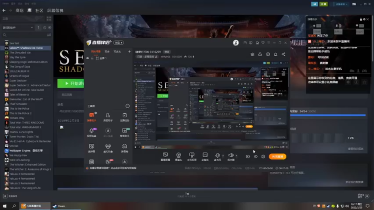The height and width of the screenshot is (210, 374).
Task: Open the Steam Community tab
Action: click(39, 10)
